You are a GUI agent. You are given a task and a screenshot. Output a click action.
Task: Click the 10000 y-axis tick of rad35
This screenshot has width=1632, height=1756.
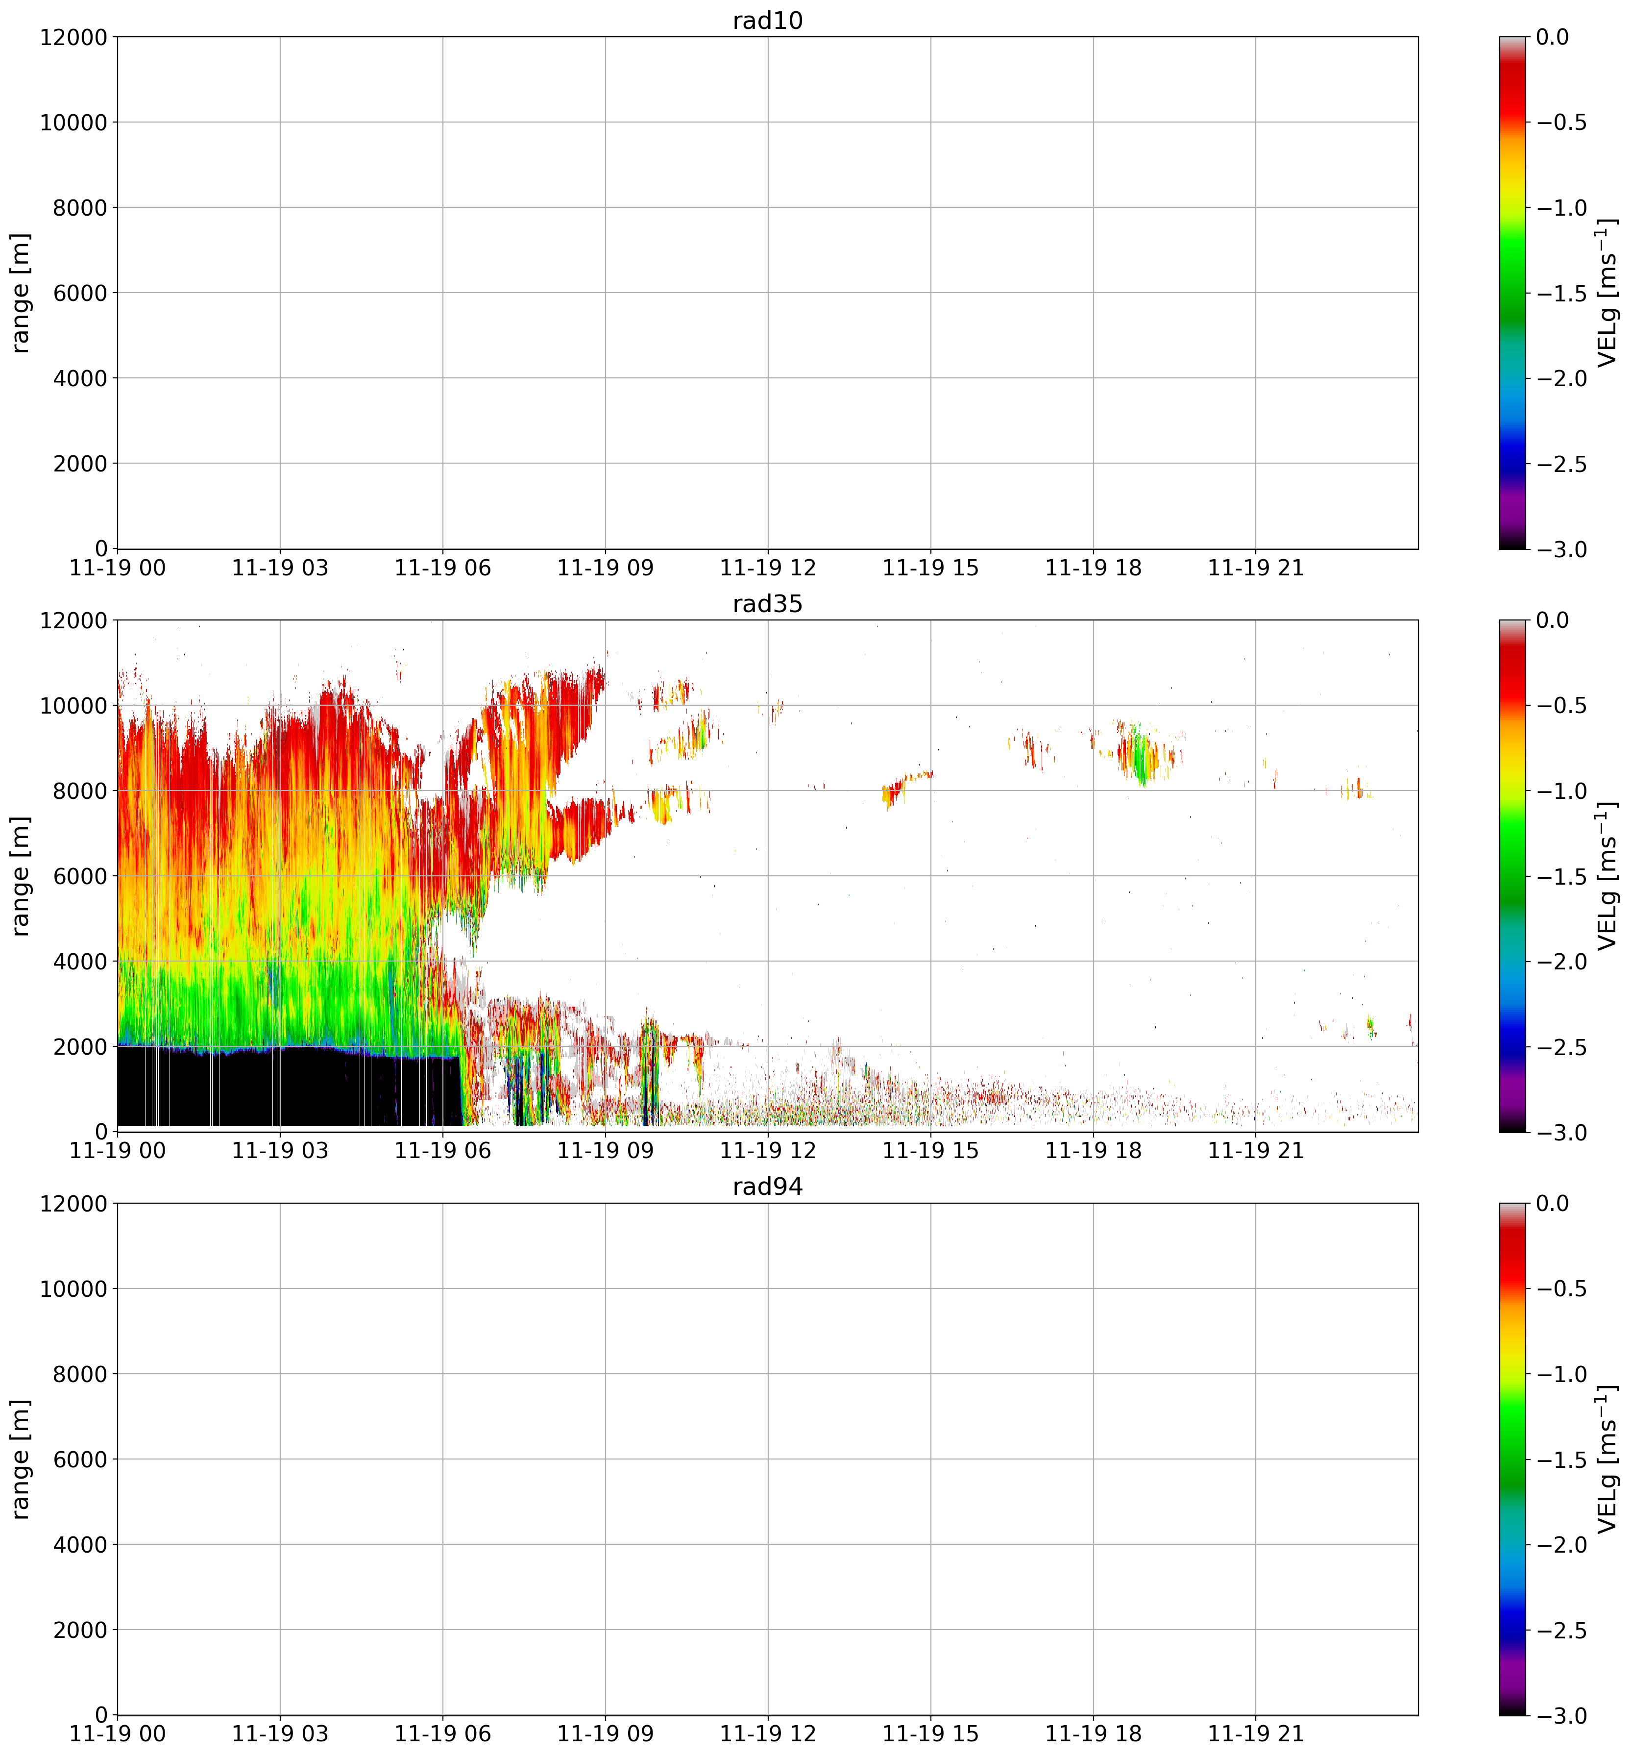pos(74,706)
